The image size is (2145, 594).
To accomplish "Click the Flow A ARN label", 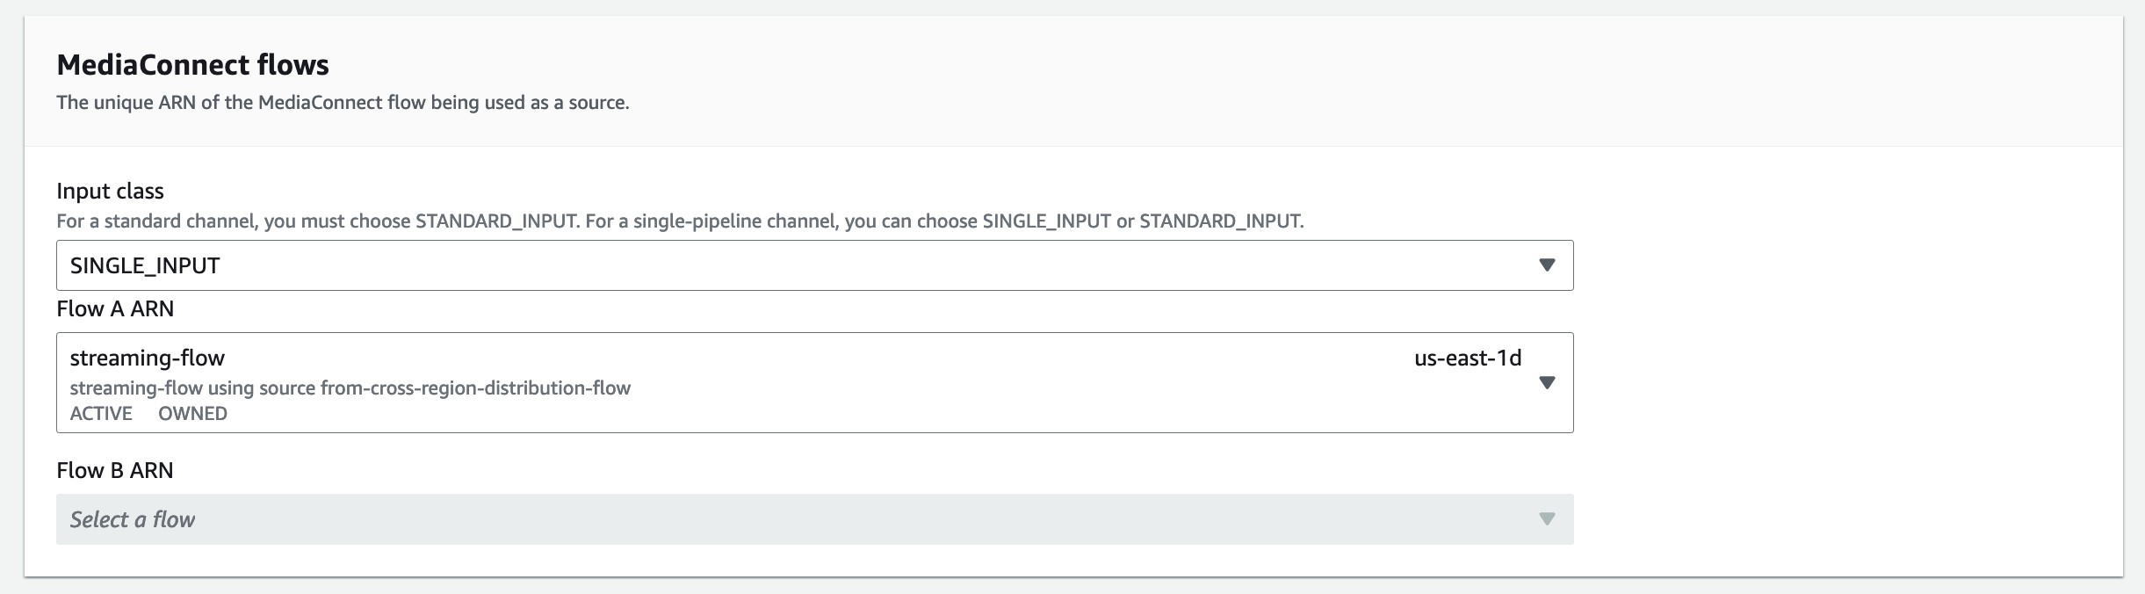I will tap(115, 308).
